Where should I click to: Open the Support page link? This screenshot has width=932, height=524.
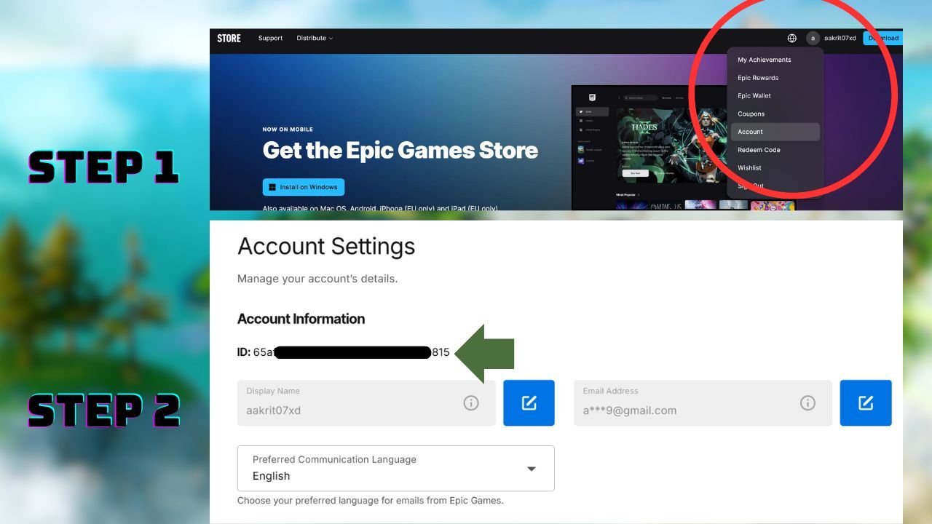[270, 38]
